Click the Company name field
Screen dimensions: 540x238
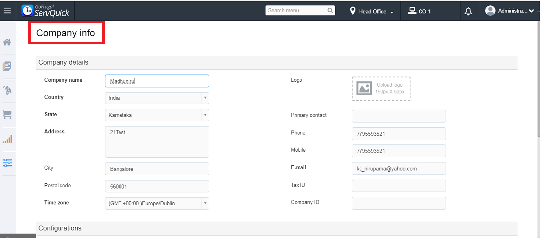[x=157, y=81]
